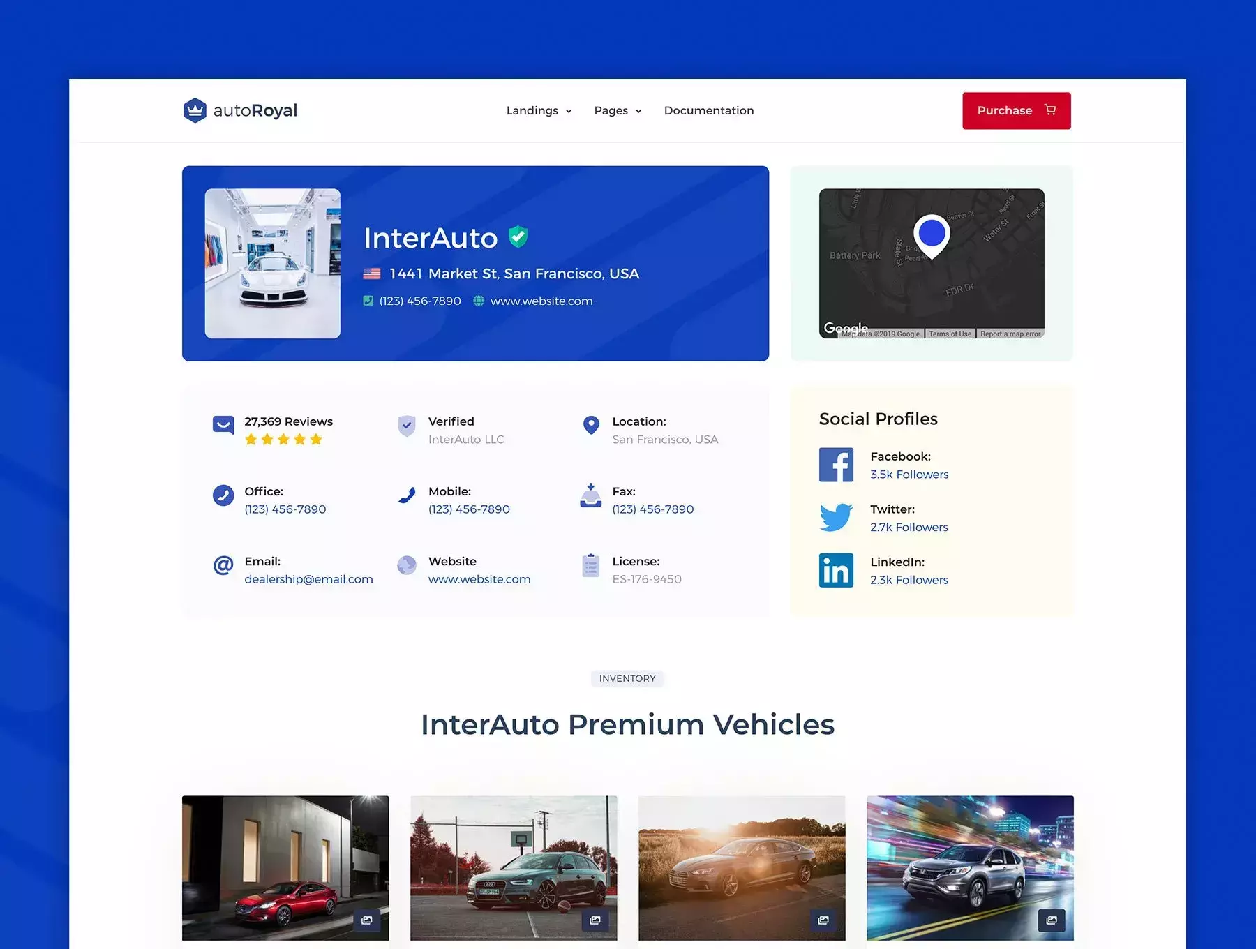Click the LinkedIn logo icon

tap(836, 570)
